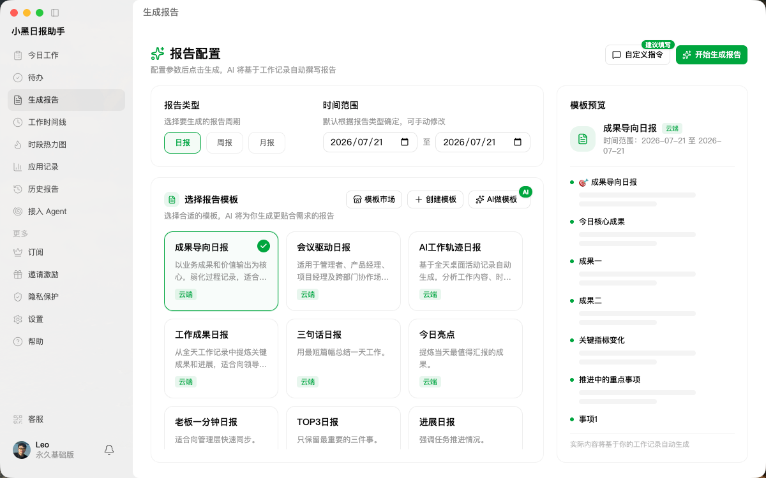Click the end date input field

click(x=483, y=142)
